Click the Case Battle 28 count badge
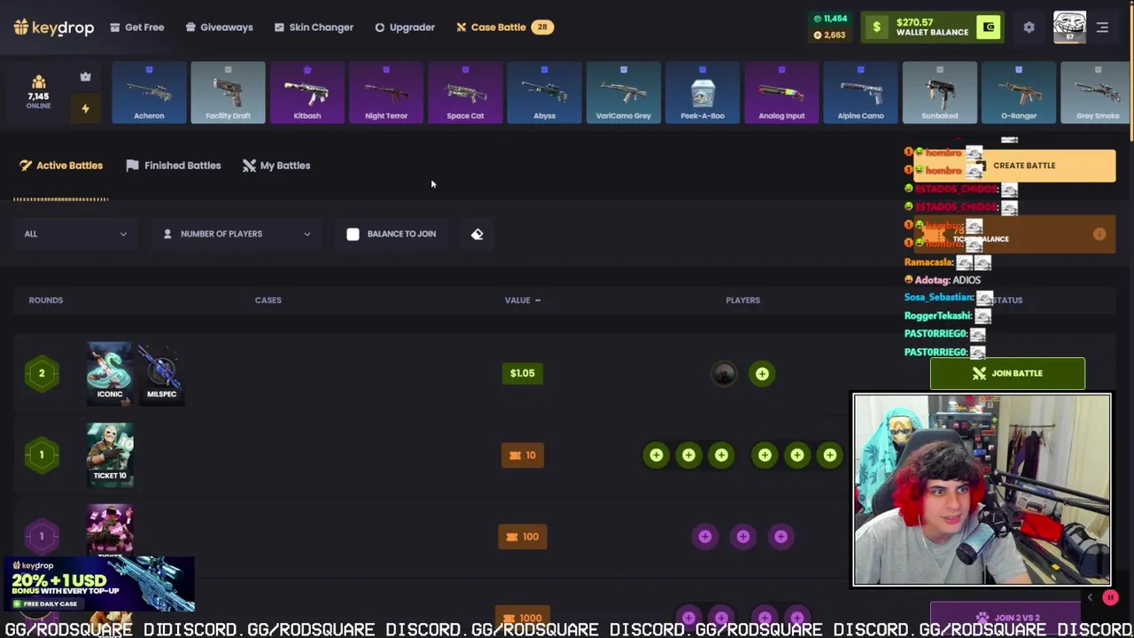1134x638 pixels. [542, 27]
